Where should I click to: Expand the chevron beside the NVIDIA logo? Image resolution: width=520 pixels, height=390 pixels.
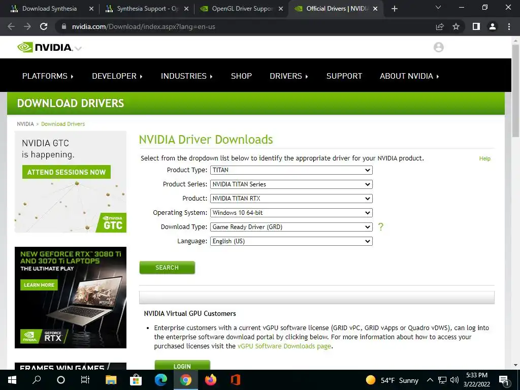78,49
